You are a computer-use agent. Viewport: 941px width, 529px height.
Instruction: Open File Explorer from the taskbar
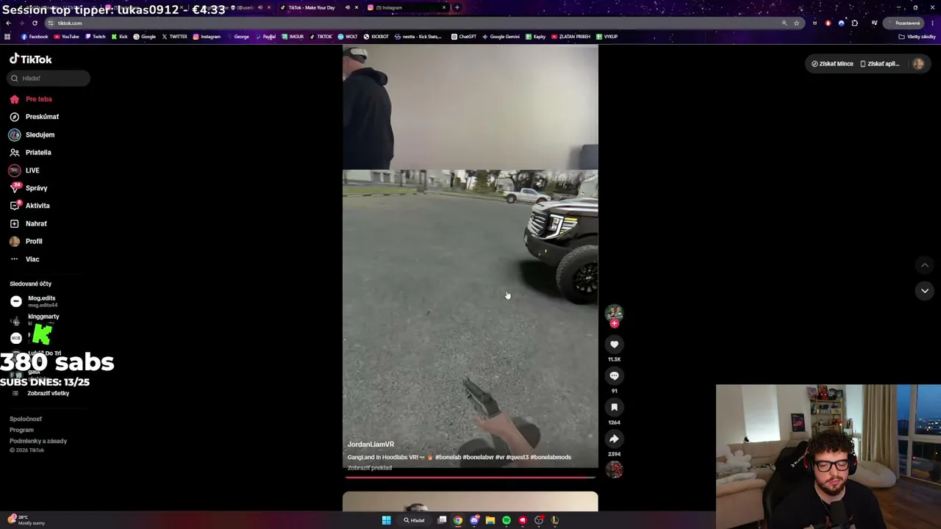pyautogui.click(x=490, y=520)
